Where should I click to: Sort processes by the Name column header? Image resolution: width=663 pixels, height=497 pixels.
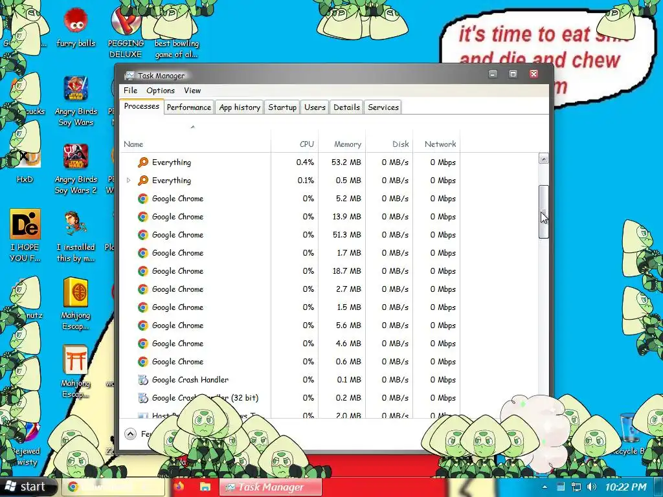196,144
